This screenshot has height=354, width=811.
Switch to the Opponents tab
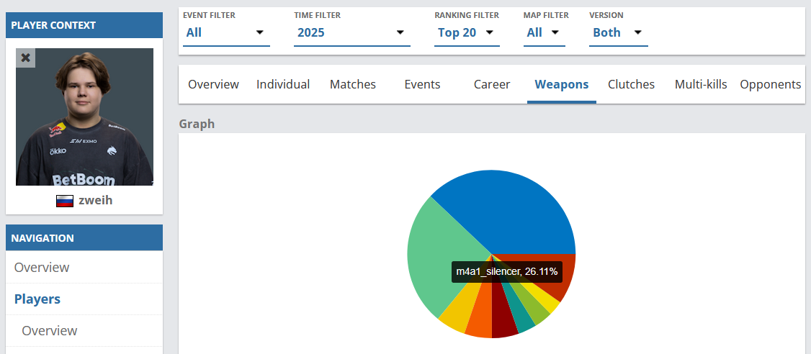pos(770,84)
